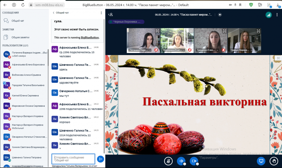
Task: Click Хи avatar of хорошо message
Action: coord(55,119)
